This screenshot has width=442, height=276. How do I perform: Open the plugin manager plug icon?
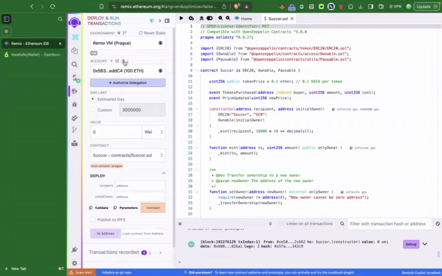click(x=75, y=250)
